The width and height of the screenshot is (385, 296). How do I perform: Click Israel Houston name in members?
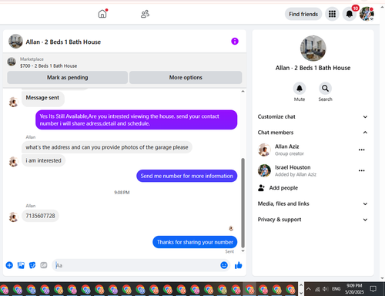(x=293, y=167)
